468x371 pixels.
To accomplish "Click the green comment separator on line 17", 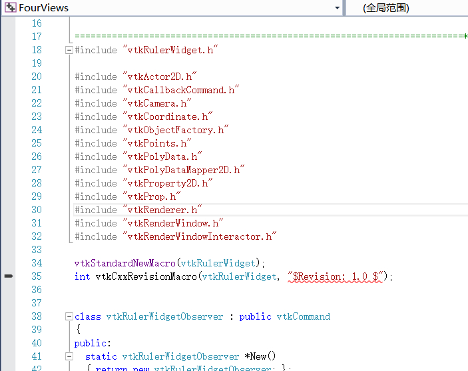I will [x=271, y=36].
